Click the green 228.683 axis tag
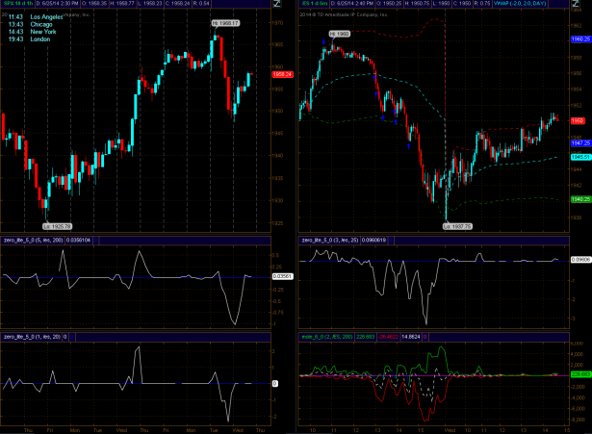The image size is (592, 434). tap(580, 374)
